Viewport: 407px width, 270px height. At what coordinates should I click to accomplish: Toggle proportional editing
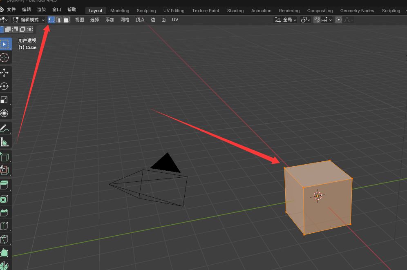[x=338, y=20]
